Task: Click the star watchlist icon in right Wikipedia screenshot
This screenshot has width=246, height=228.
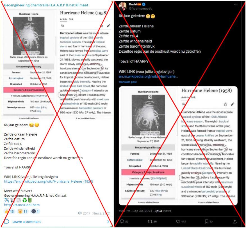Action: click(x=225, y=104)
